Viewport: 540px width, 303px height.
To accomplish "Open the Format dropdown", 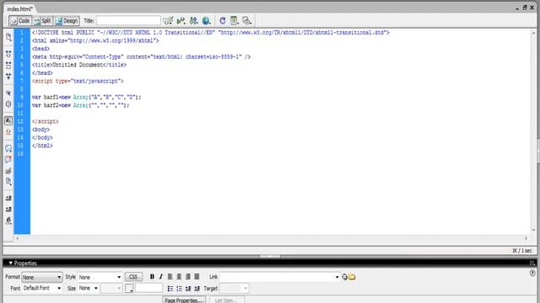I will click(41, 277).
